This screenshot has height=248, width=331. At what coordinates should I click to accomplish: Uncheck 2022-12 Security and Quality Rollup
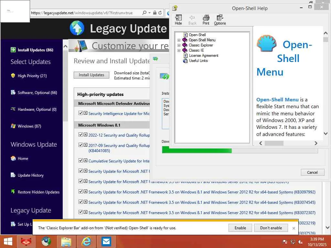tap(80, 135)
